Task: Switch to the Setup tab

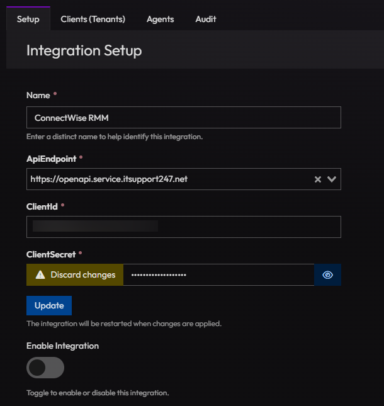Action: [28, 19]
